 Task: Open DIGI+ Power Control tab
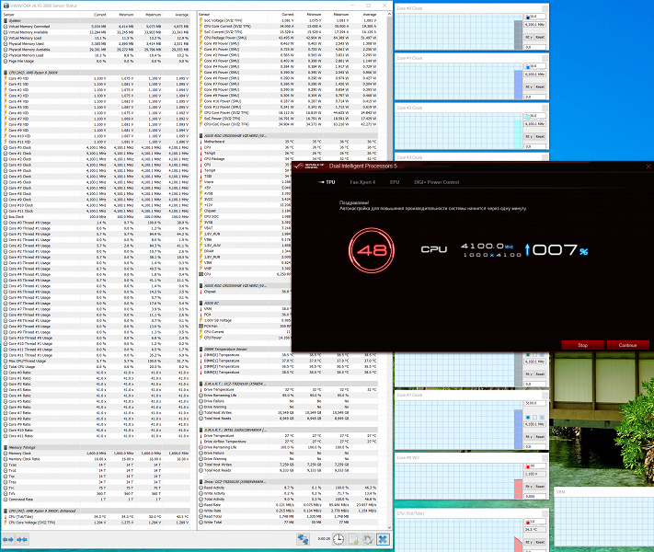[x=436, y=182]
